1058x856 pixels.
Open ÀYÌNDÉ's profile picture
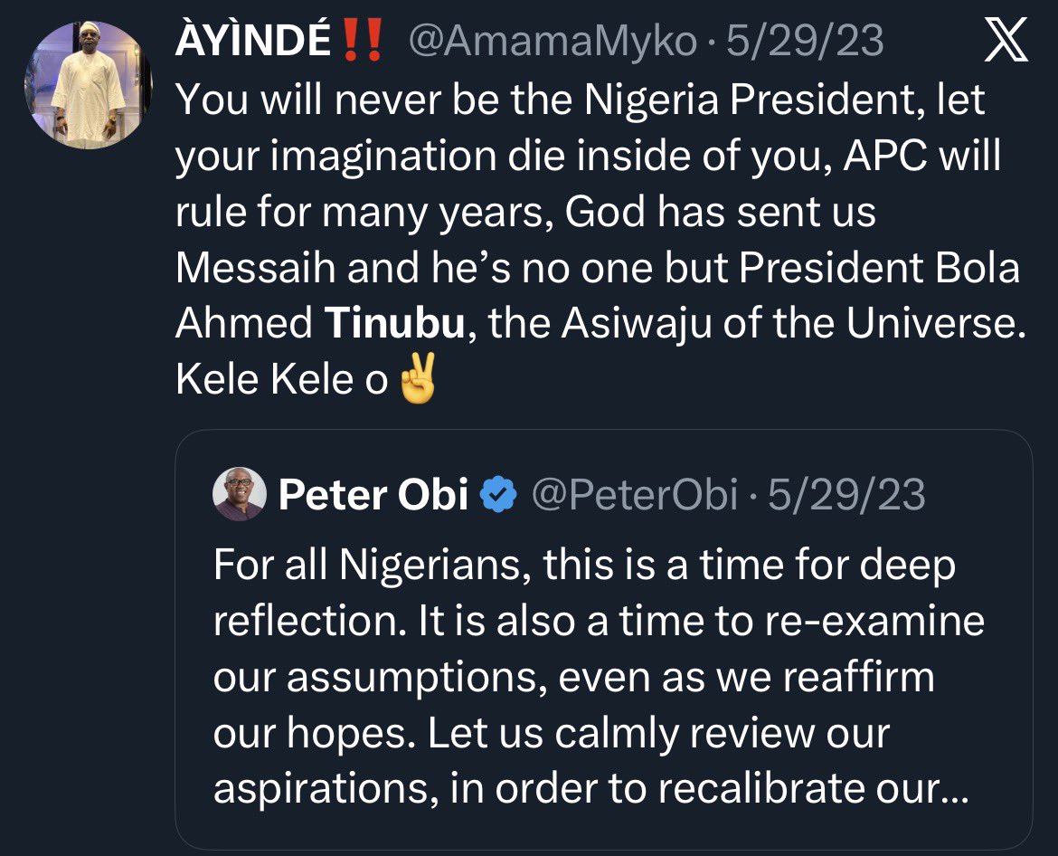tap(88, 85)
